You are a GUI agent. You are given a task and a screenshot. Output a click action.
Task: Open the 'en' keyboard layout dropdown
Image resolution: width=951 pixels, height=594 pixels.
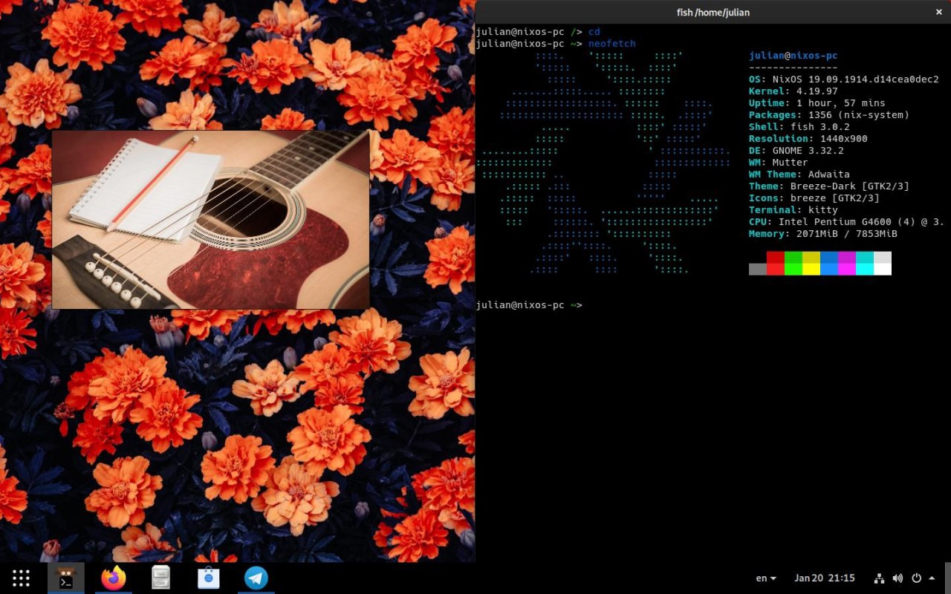pos(766,578)
